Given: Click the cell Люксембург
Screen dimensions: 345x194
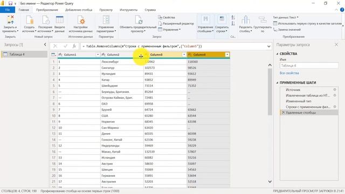Looking at the screenshot, I should pos(122,62).
